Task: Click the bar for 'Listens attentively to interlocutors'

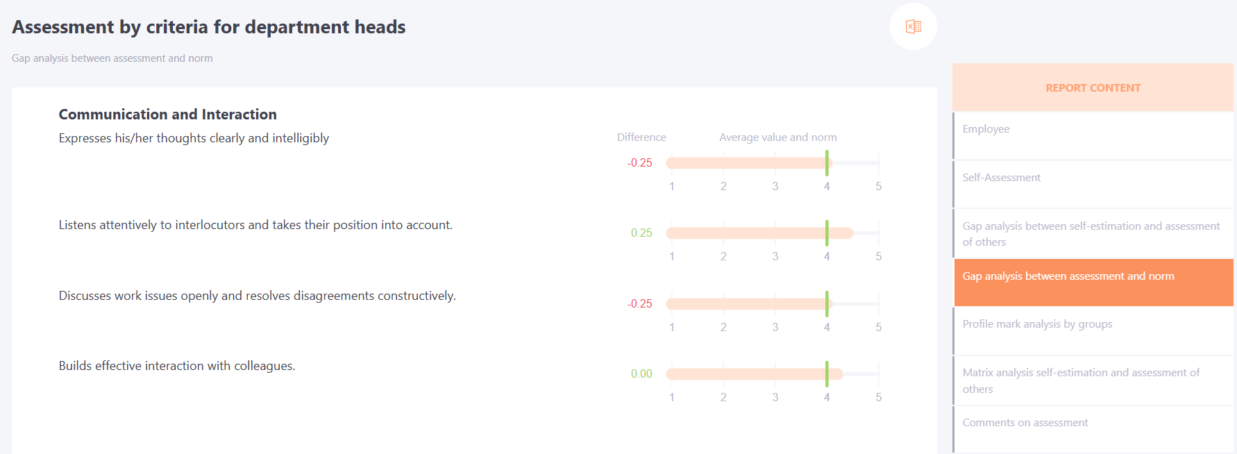Action: click(773, 233)
